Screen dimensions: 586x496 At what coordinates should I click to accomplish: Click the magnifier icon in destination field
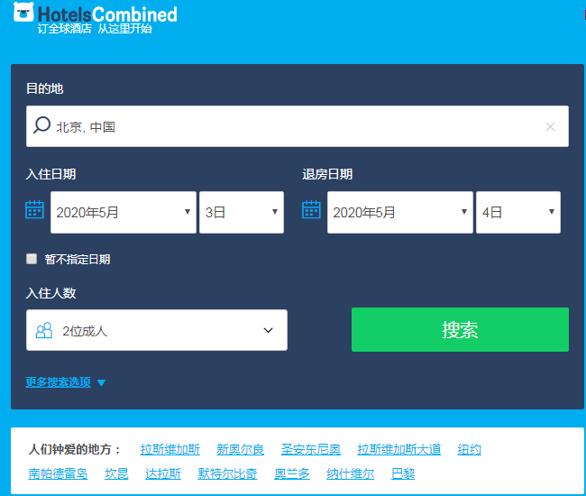[x=41, y=126]
